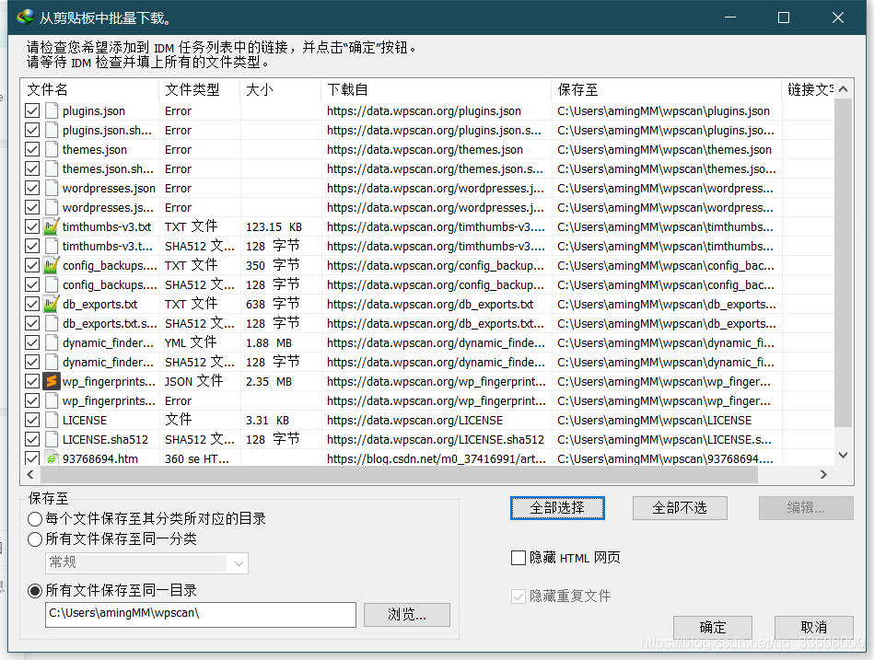
Task: Click text file icon of timthumbs-v3.txt
Action: [x=52, y=226]
